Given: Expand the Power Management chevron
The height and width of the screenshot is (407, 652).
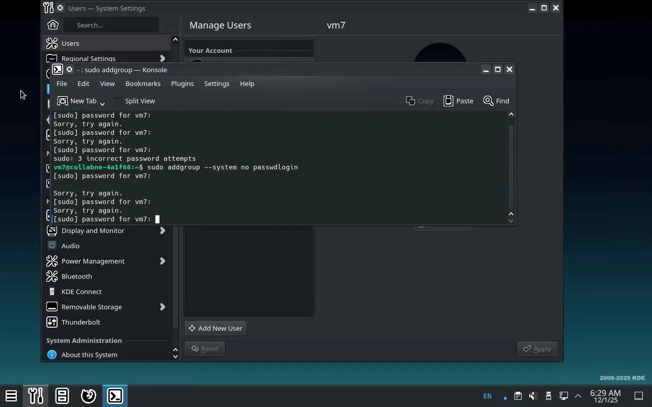Looking at the screenshot, I should coord(162,261).
